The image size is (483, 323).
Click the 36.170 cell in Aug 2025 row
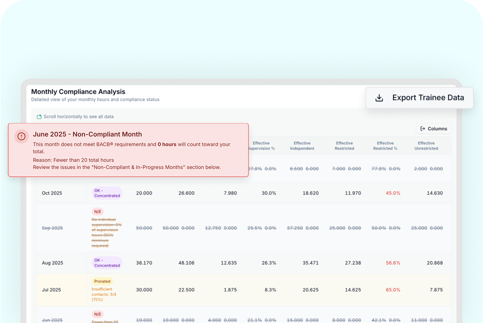click(144, 263)
